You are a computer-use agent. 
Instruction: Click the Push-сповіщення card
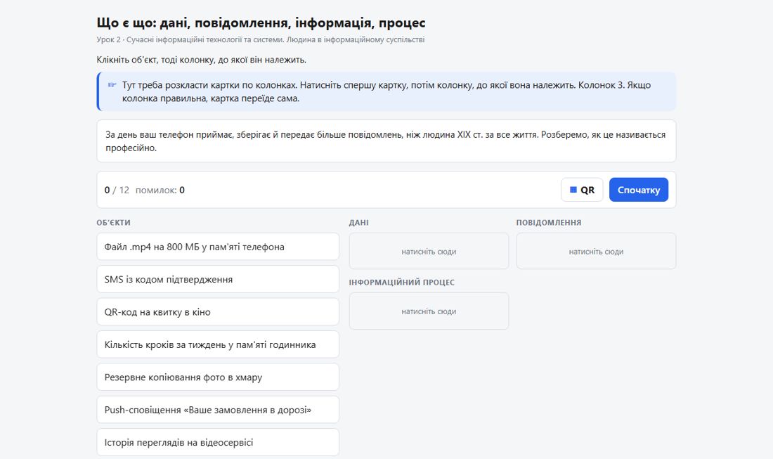coord(218,409)
